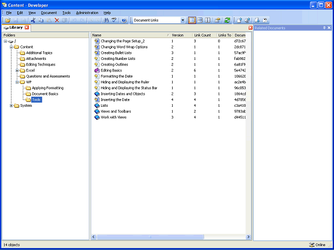Screen dimensions: 334x250
Task: Open the Document menu
Action: 49,12
